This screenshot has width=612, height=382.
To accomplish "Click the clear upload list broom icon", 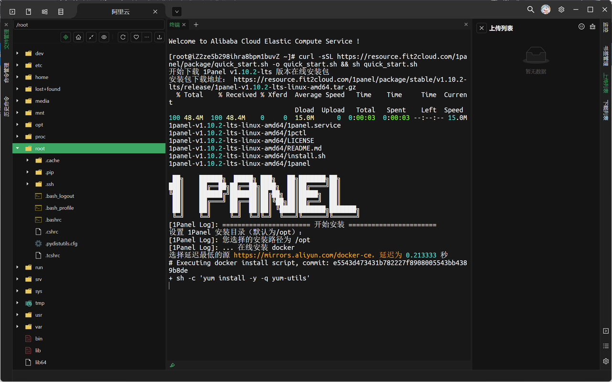I will pyautogui.click(x=593, y=27).
